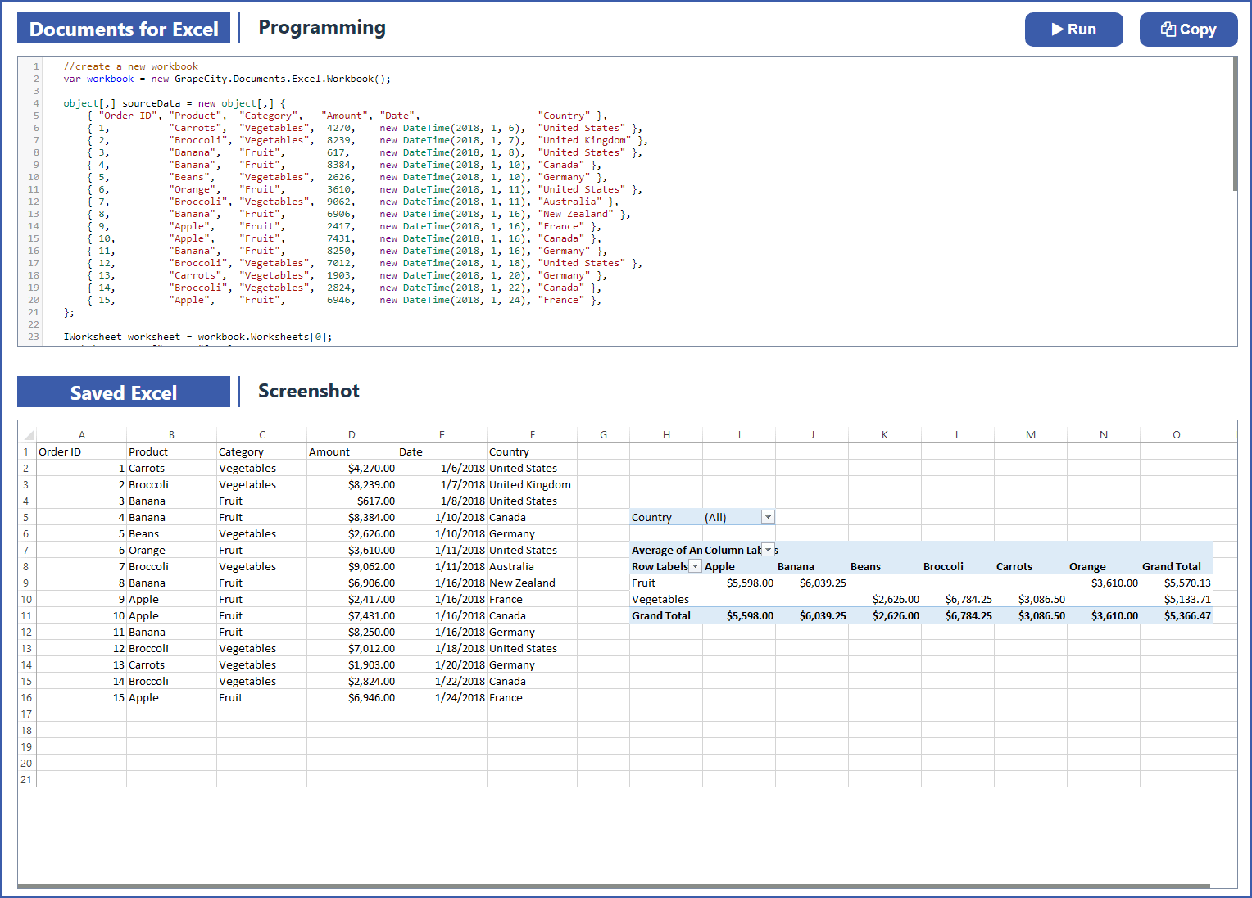Click the 'Beans' product cell

(171, 533)
